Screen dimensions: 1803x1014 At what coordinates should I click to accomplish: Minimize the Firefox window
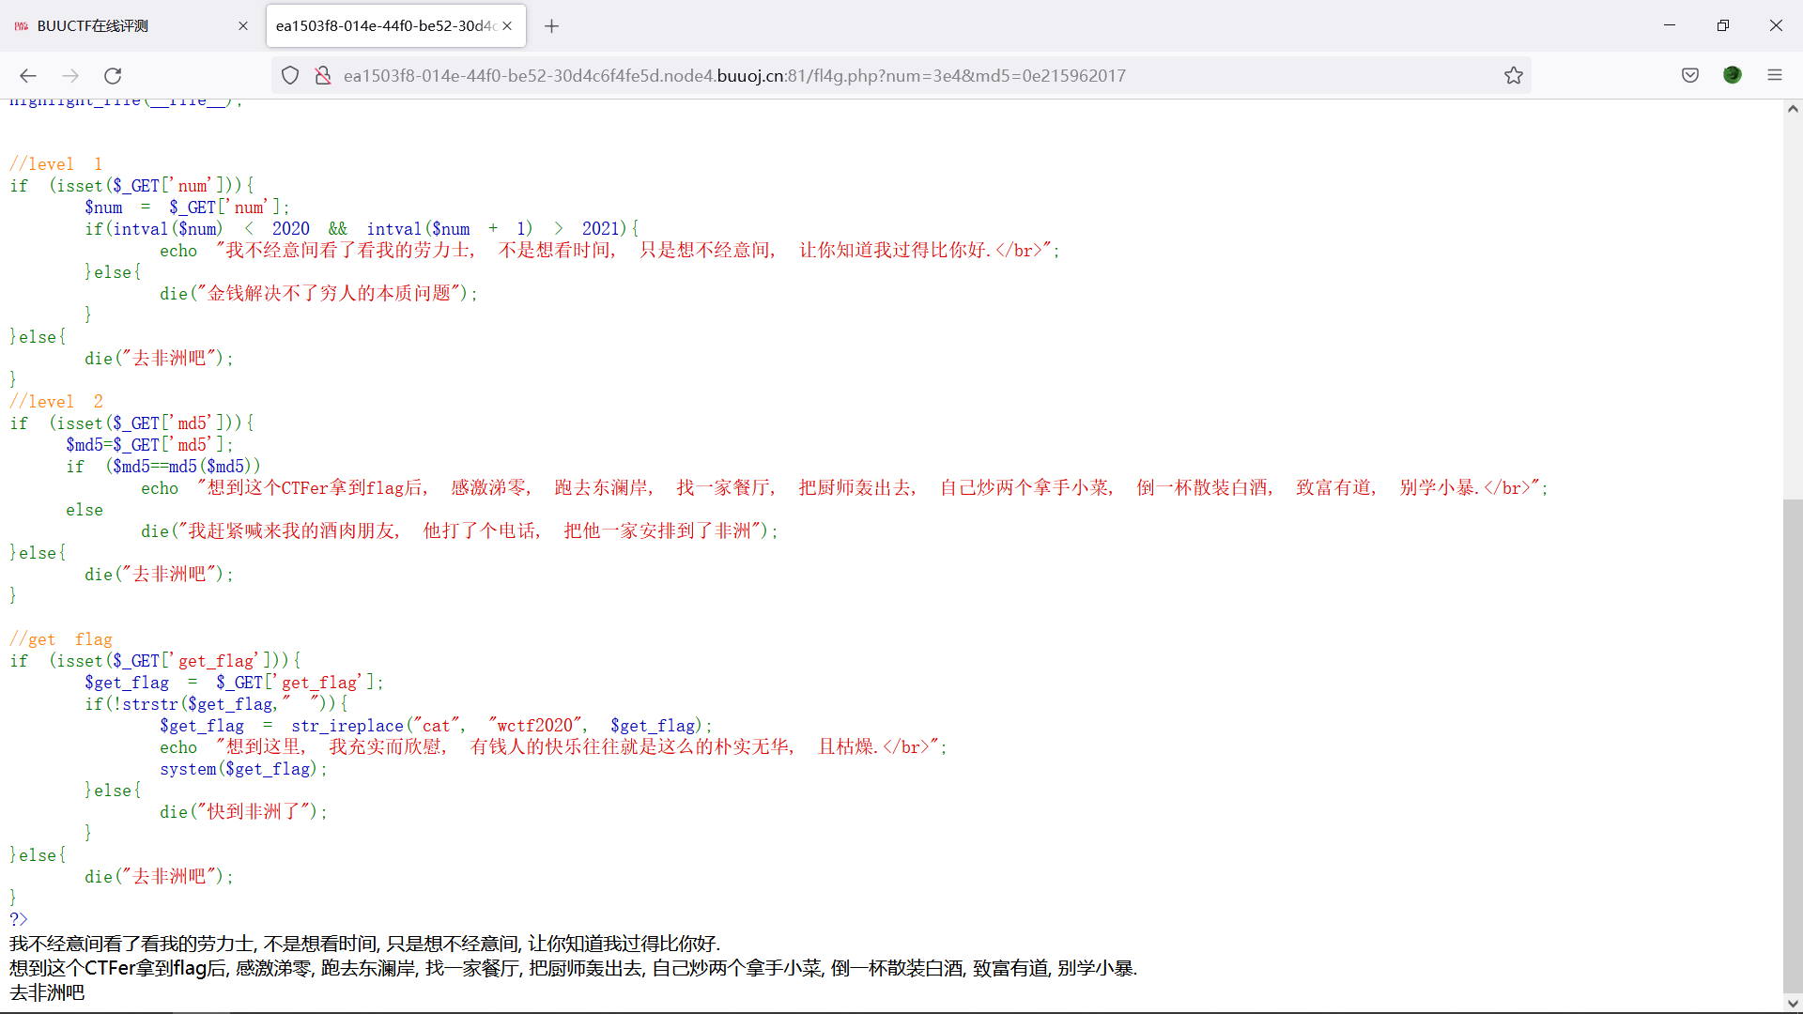point(1669,25)
